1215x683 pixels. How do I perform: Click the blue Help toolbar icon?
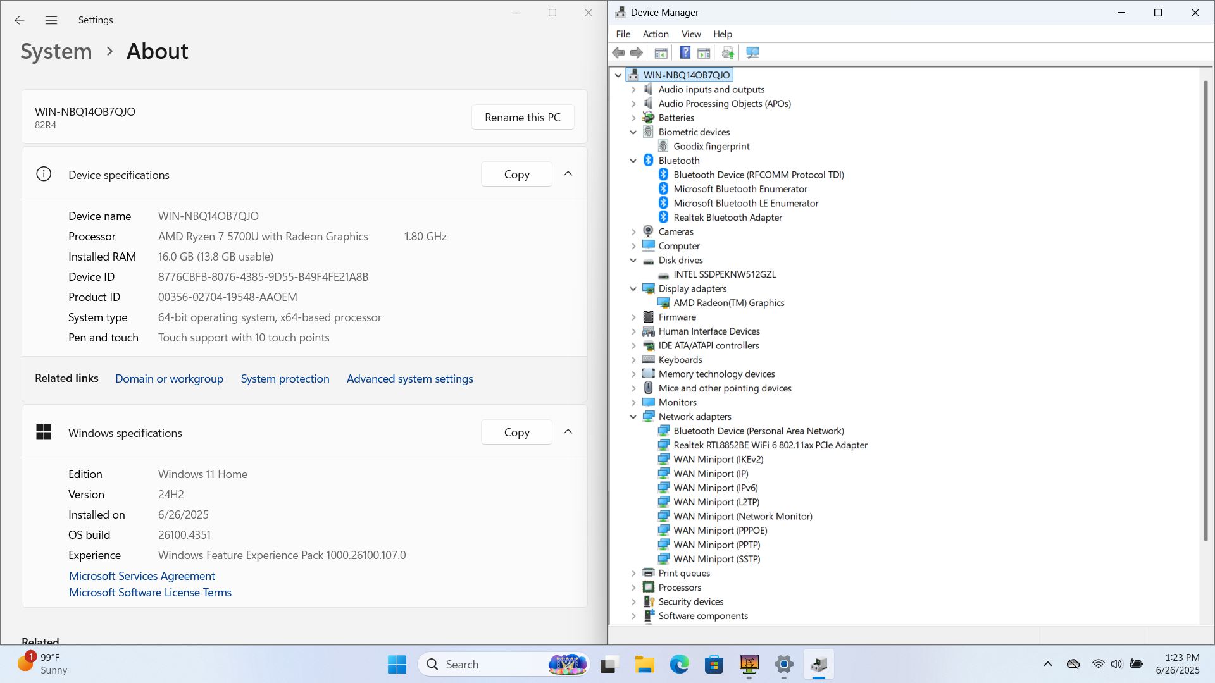[x=685, y=52]
